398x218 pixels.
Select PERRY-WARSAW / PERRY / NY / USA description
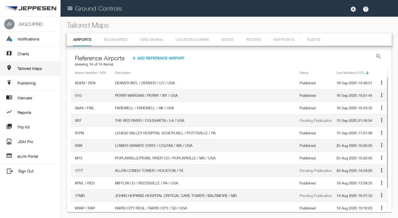click(146, 95)
